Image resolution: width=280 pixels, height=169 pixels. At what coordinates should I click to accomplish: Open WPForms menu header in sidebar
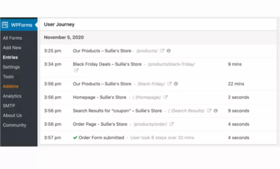click(x=19, y=25)
